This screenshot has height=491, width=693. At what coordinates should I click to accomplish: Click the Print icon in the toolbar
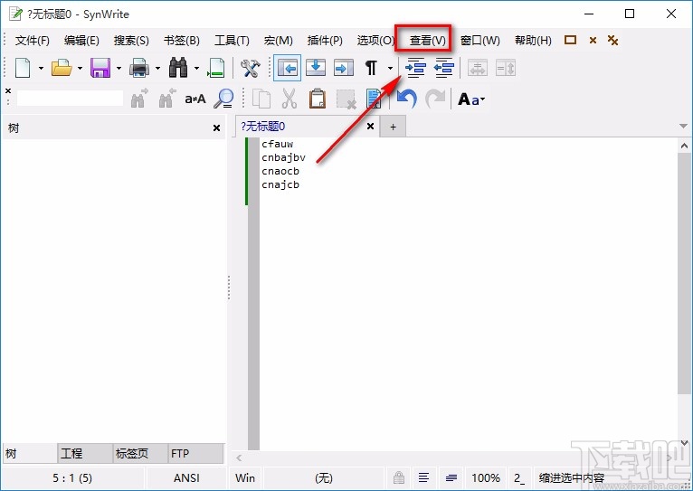(x=139, y=68)
